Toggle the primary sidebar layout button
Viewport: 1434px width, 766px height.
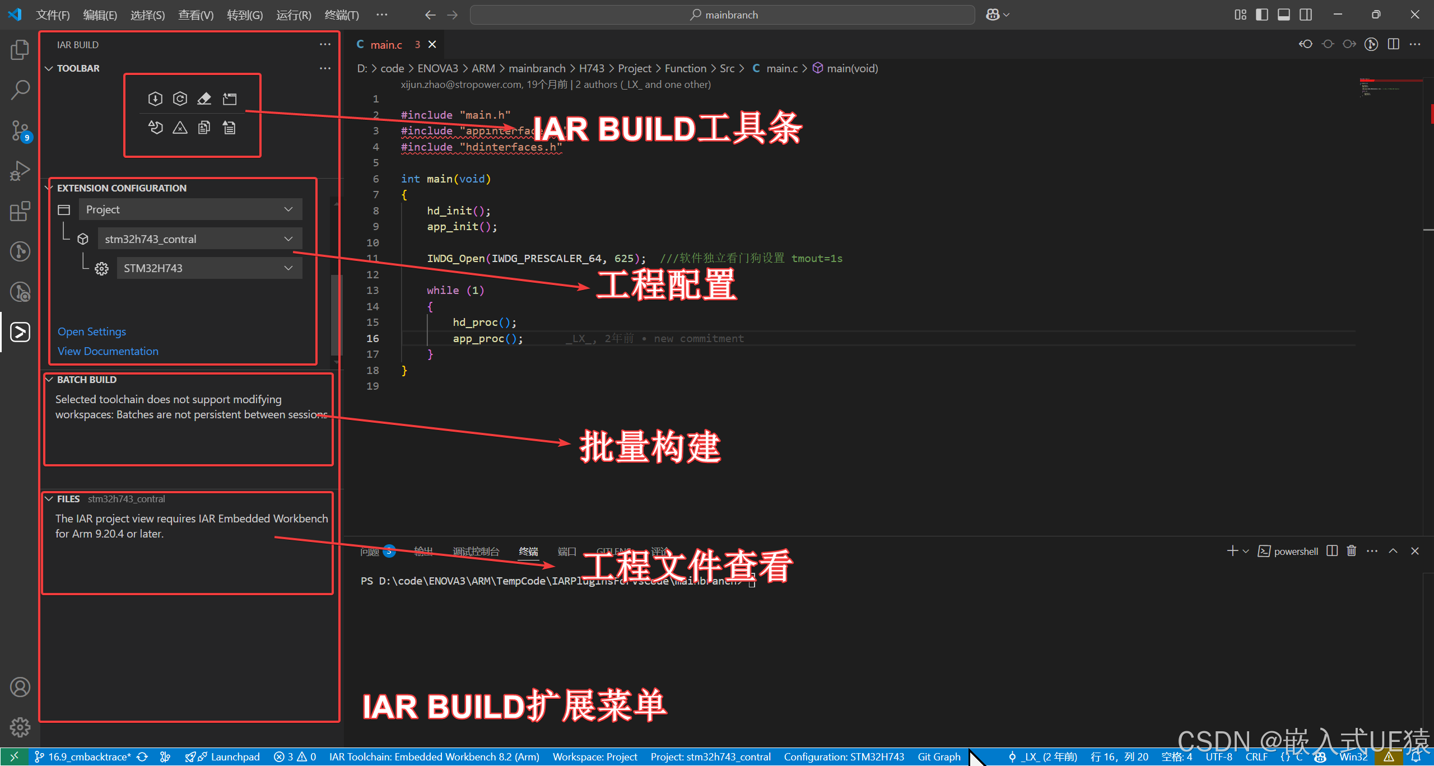1262,15
